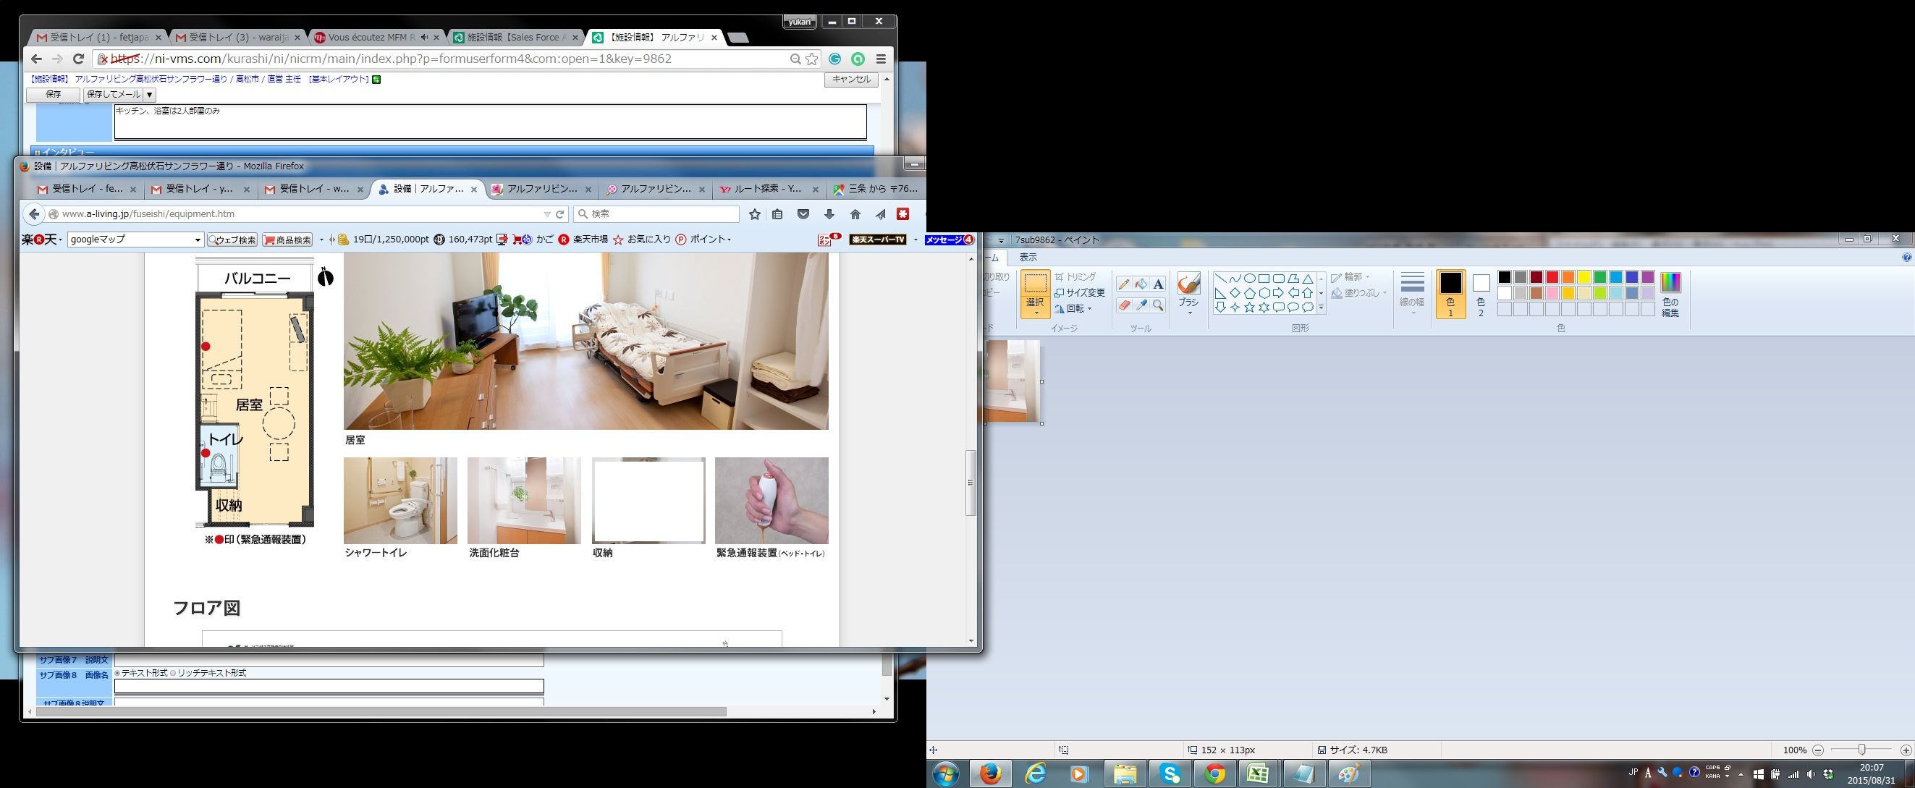
Task: Show hidden tray icons arrow
Action: 1741,774
